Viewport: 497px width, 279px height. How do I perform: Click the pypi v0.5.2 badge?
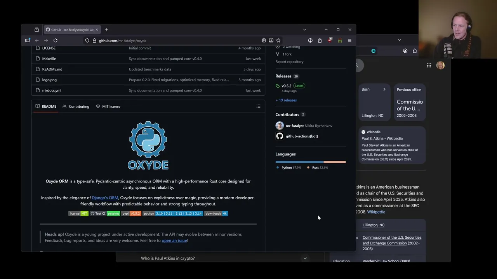tap(131, 214)
